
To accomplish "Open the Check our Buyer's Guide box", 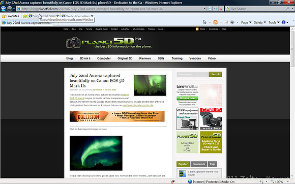I will (x=211, y=142).
